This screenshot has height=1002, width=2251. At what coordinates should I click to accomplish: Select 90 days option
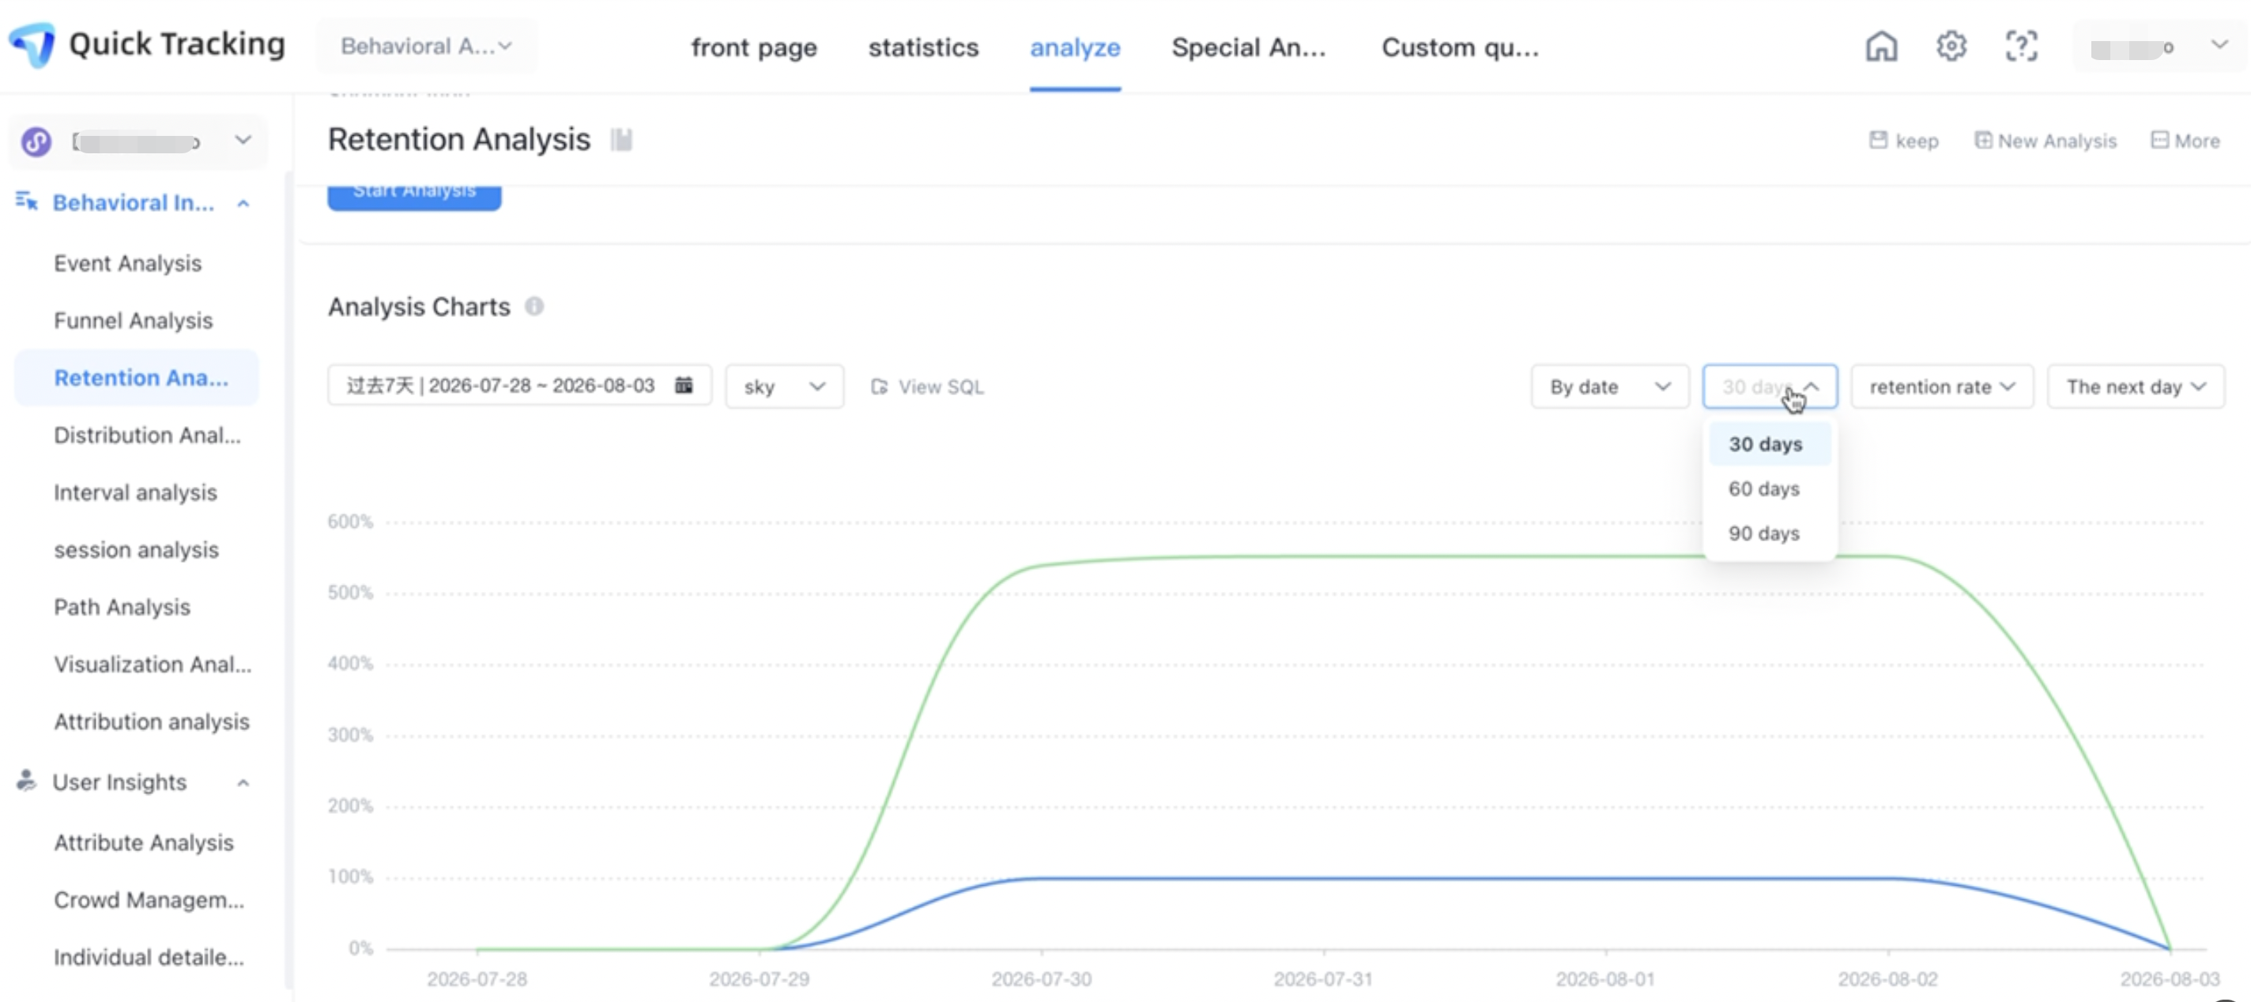click(x=1770, y=533)
